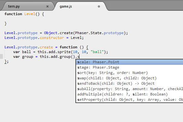The width and height of the screenshot is (183, 122).
Task: Click 'group' variable name
Action: point(27,57)
